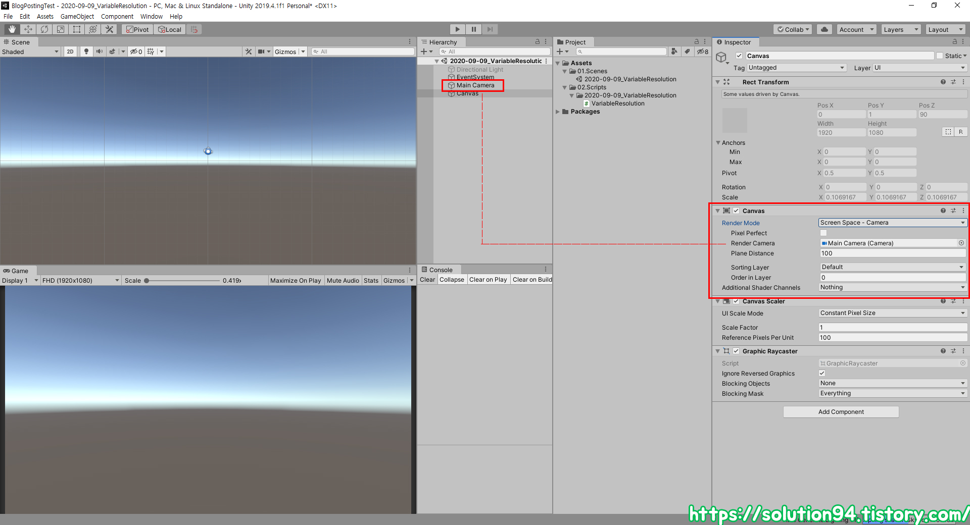Open the Component menu
Screen dimensions: 970x525
point(117,16)
